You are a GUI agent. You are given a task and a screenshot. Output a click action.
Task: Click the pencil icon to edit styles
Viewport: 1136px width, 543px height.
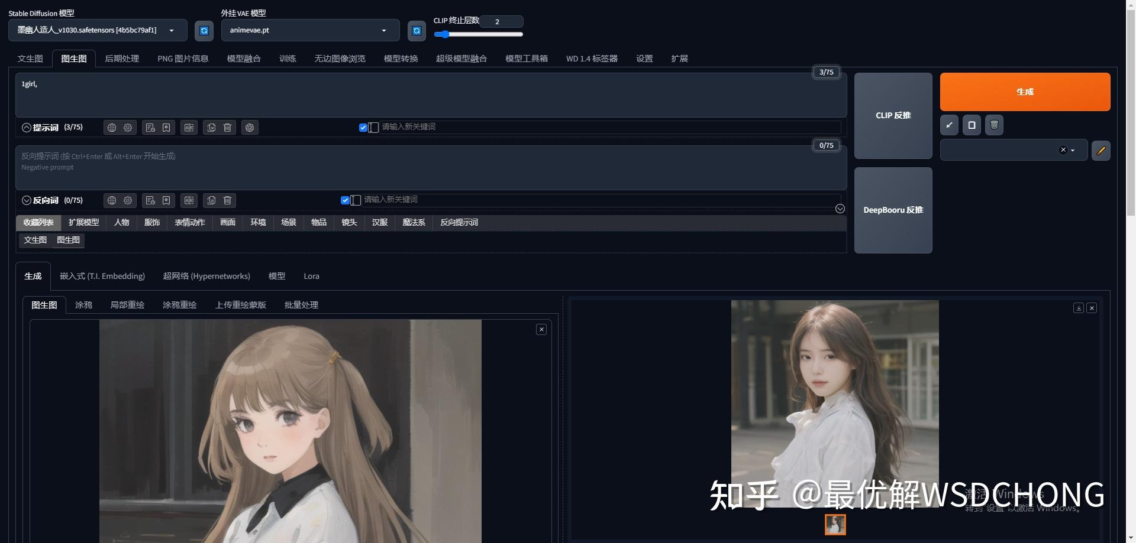click(1100, 151)
